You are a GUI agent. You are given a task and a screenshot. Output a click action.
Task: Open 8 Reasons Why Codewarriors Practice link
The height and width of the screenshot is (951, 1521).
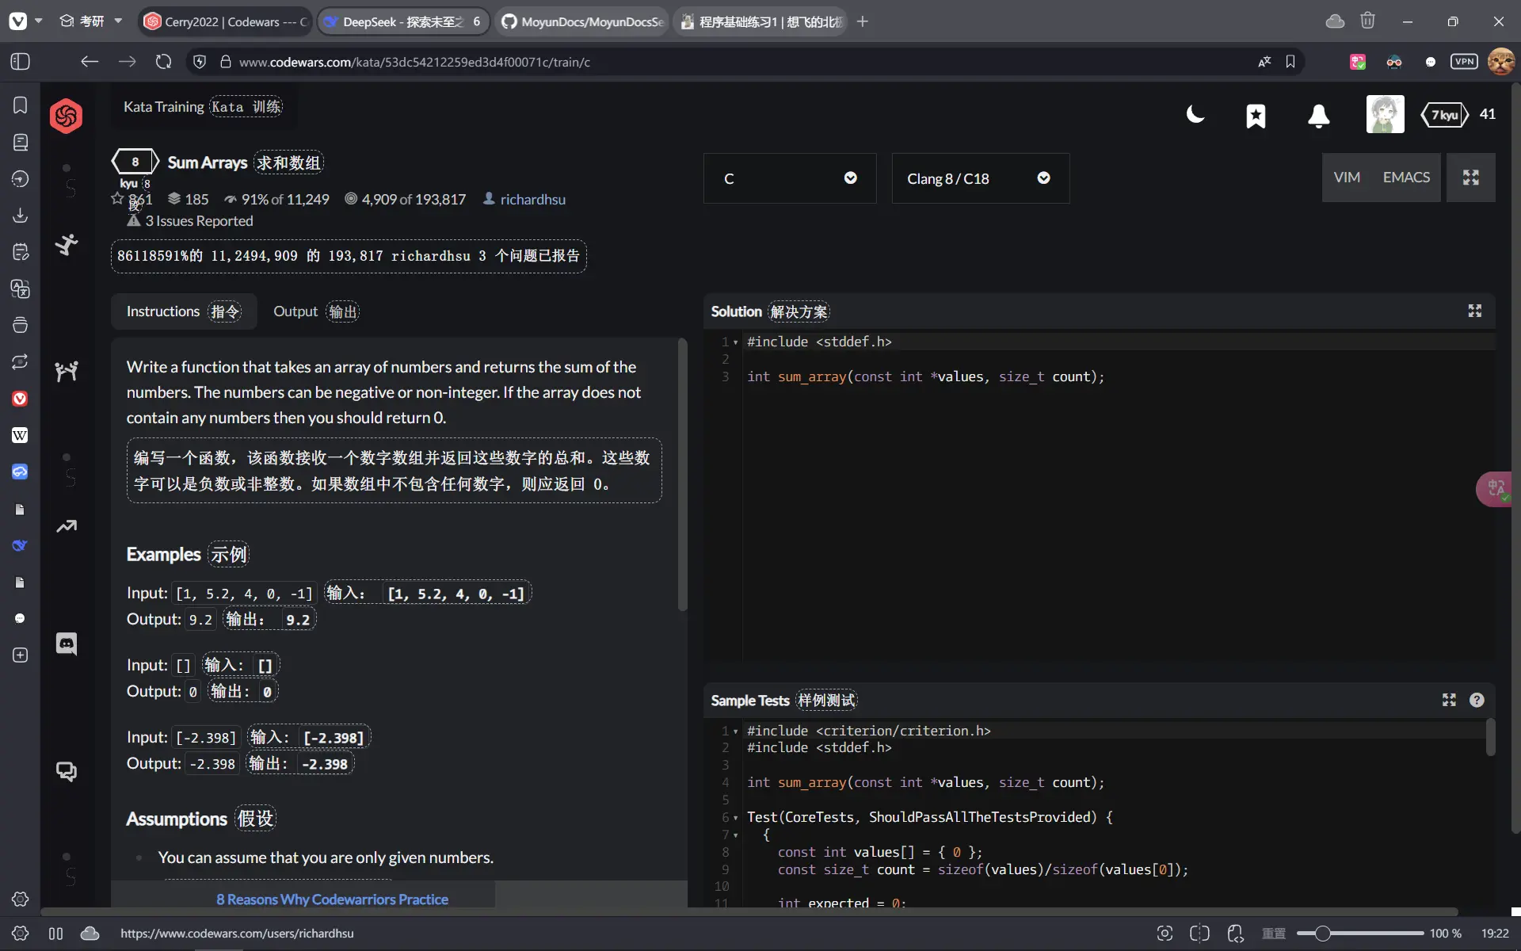(x=332, y=899)
